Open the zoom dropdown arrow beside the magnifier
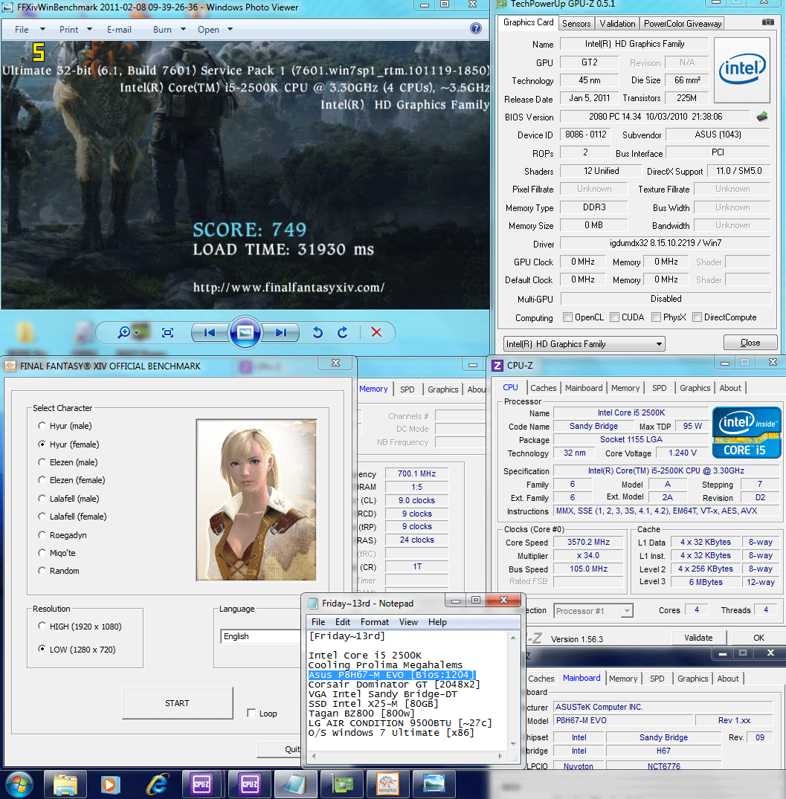786x799 pixels. [x=136, y=333]
